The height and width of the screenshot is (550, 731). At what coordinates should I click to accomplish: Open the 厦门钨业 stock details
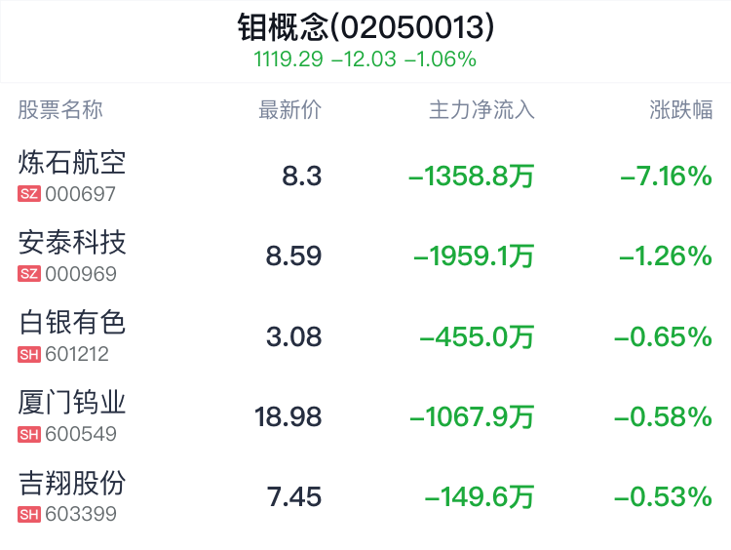[365, 416]
